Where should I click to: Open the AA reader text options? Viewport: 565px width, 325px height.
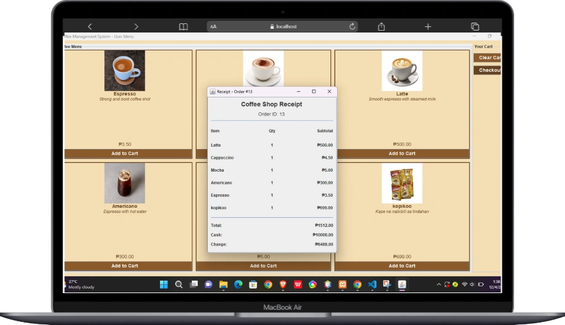click(213, 26)
